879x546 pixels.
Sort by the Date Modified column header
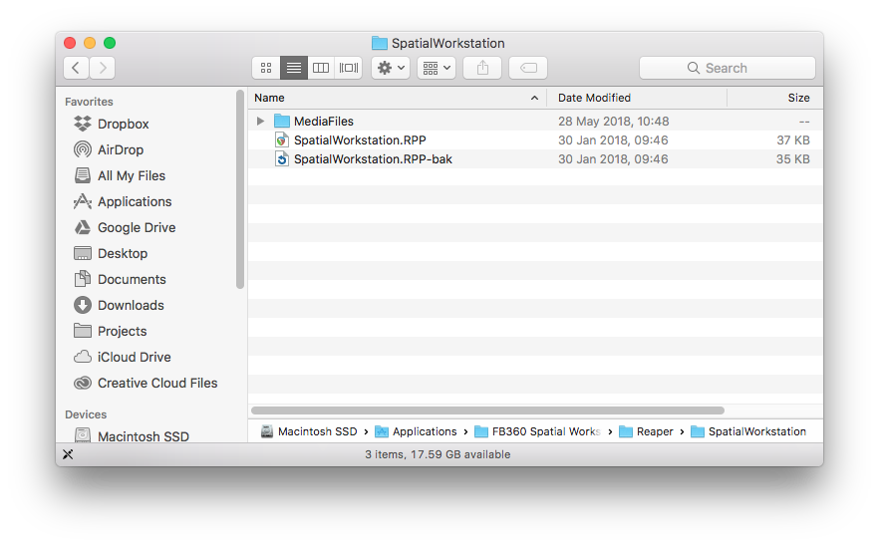pos(637,98)
